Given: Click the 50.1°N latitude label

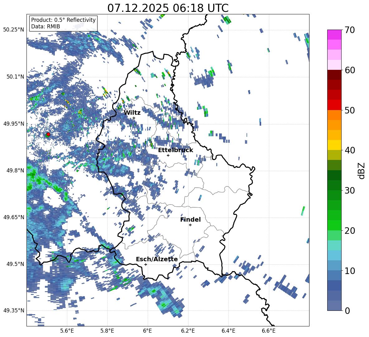Looking at the screenshot, I should pos(15,77).
